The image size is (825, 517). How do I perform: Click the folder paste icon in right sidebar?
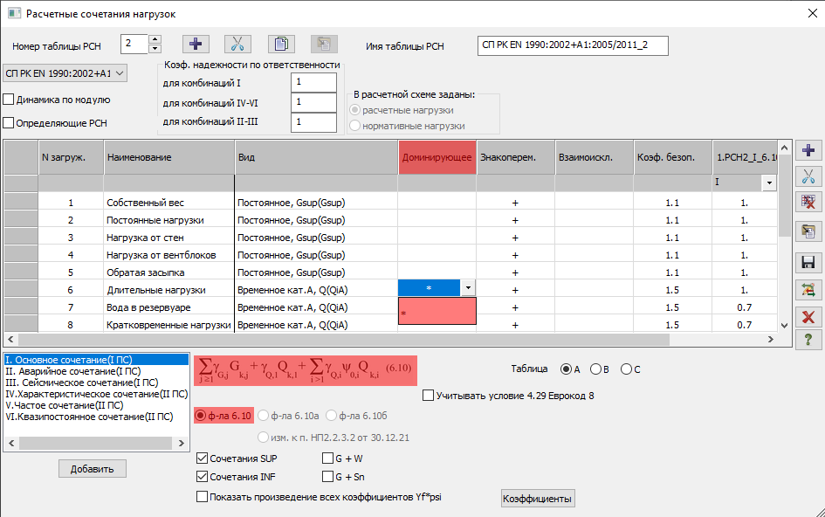pyautogui.click(x=808, y=231)
